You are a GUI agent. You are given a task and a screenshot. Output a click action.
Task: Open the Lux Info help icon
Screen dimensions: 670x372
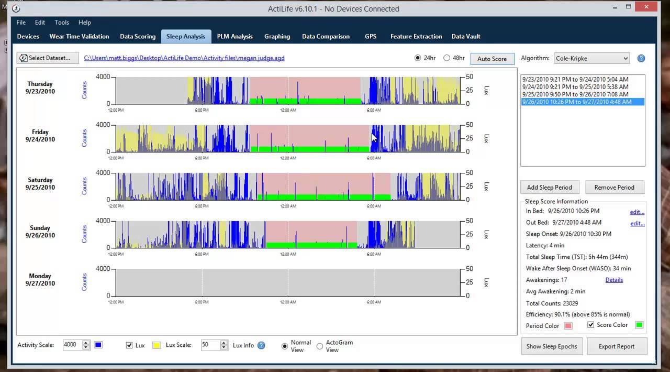261,345
